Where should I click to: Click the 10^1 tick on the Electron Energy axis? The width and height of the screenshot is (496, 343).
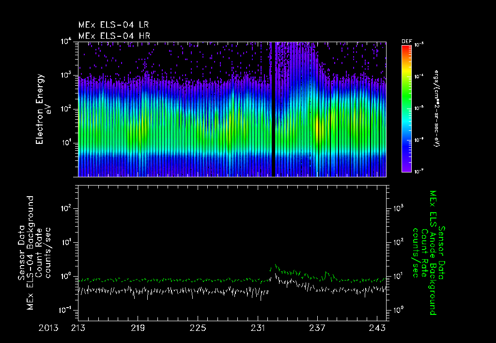(66, 143)
